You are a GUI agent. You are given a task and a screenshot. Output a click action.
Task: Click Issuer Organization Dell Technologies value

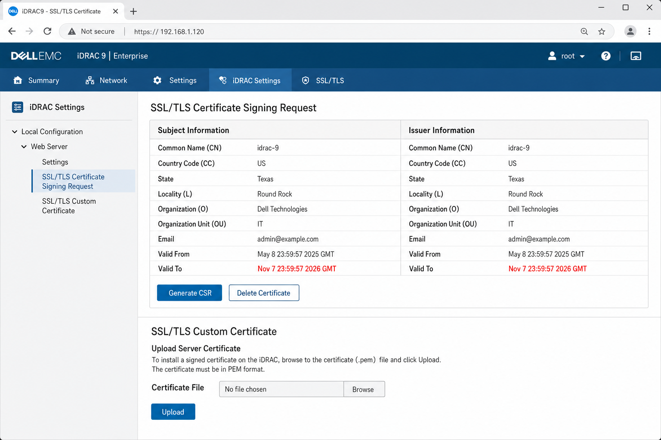pyautogui.click(x=533, y=209)
